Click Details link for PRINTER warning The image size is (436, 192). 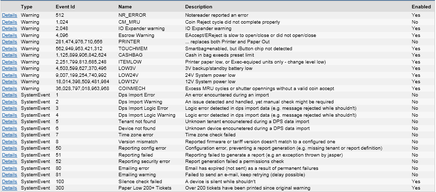click(9, 42)
